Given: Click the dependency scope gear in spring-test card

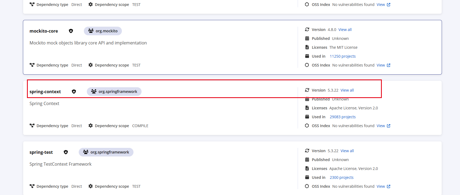Looking at the screenshot, I should 91,186.
